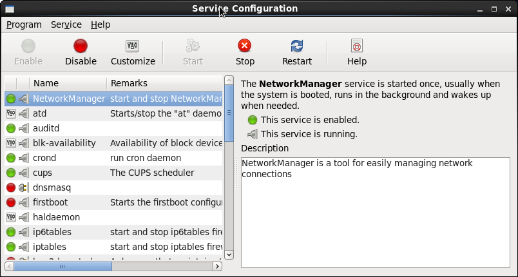The height and width of the screenshot is (277, 518).
Task: Select the dnsmasq service name
Action: (x=52, y=188)
